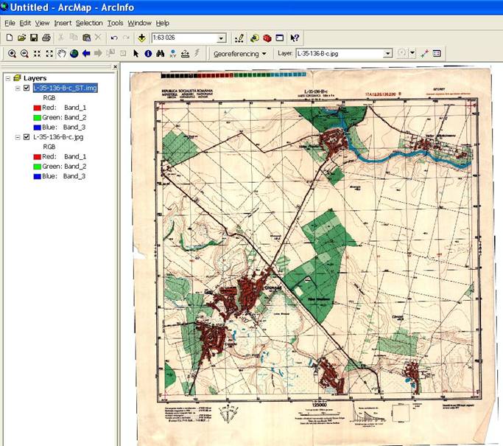Click the red Band_1 swatch of L-35-136-B-c_ST.img

[x=37, y=108]
